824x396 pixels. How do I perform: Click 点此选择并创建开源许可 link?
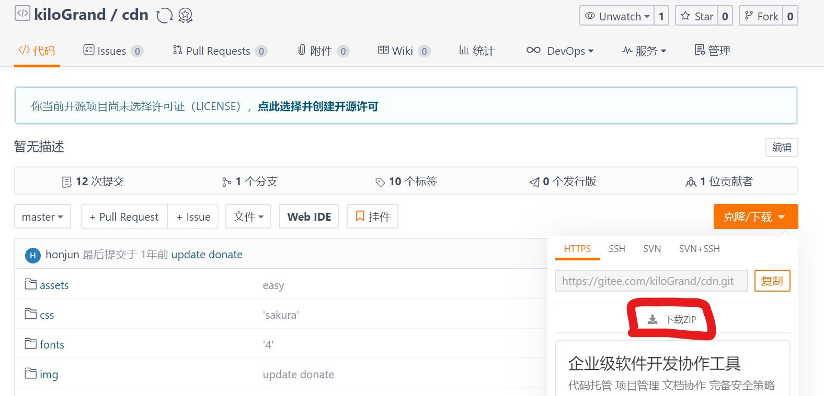(318, 106)
